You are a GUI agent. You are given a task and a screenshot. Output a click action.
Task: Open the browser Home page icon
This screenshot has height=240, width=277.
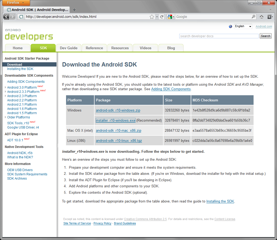pyautogui.click(x=262, y=17)
